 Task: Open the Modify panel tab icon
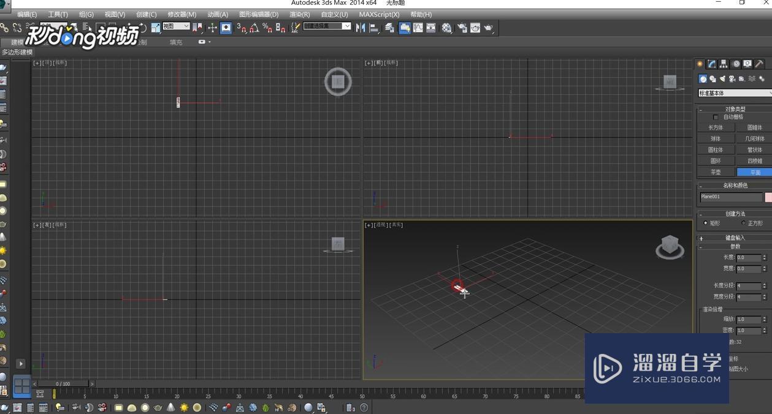[x=711, y=64]
